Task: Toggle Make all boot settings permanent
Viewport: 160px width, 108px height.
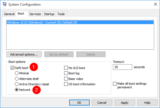Action: point(115,84)
